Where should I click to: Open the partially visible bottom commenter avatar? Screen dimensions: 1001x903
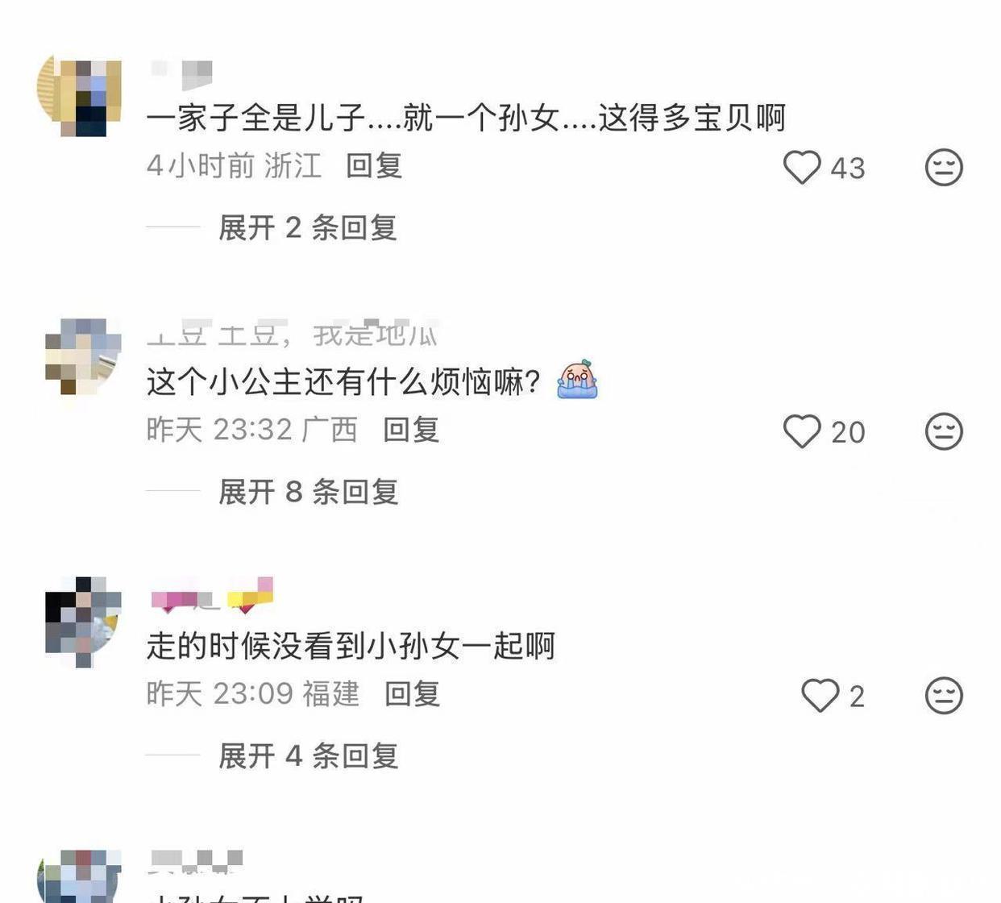coord(80,876)
